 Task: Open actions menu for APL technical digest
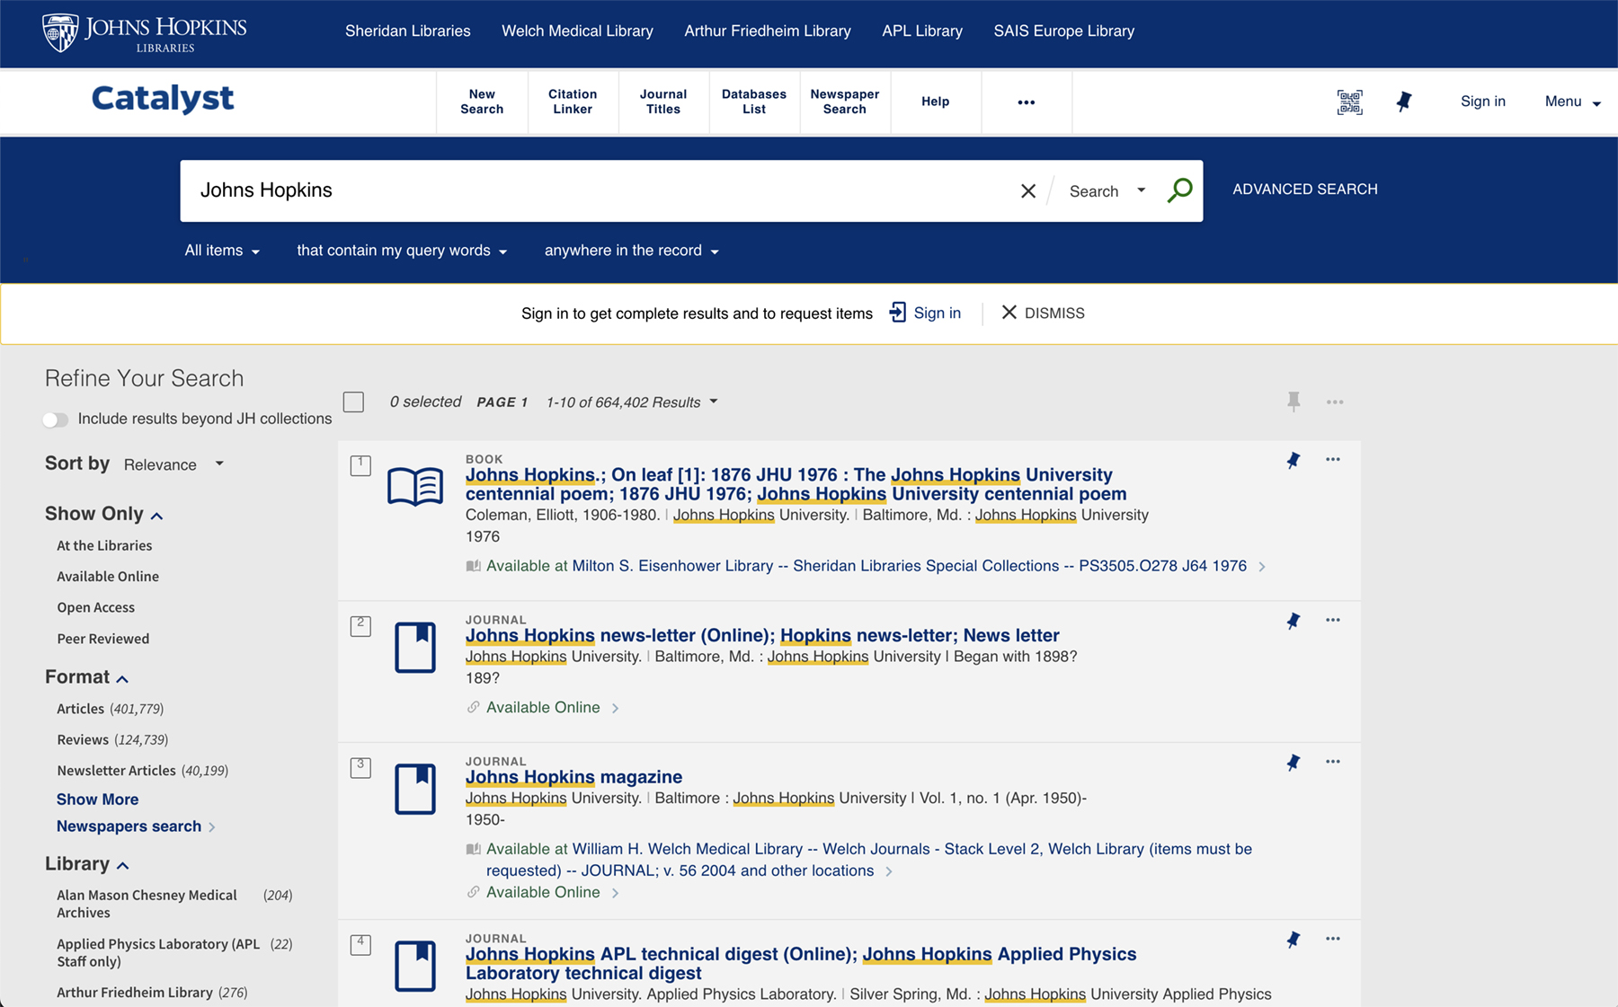click(1333, 939)
